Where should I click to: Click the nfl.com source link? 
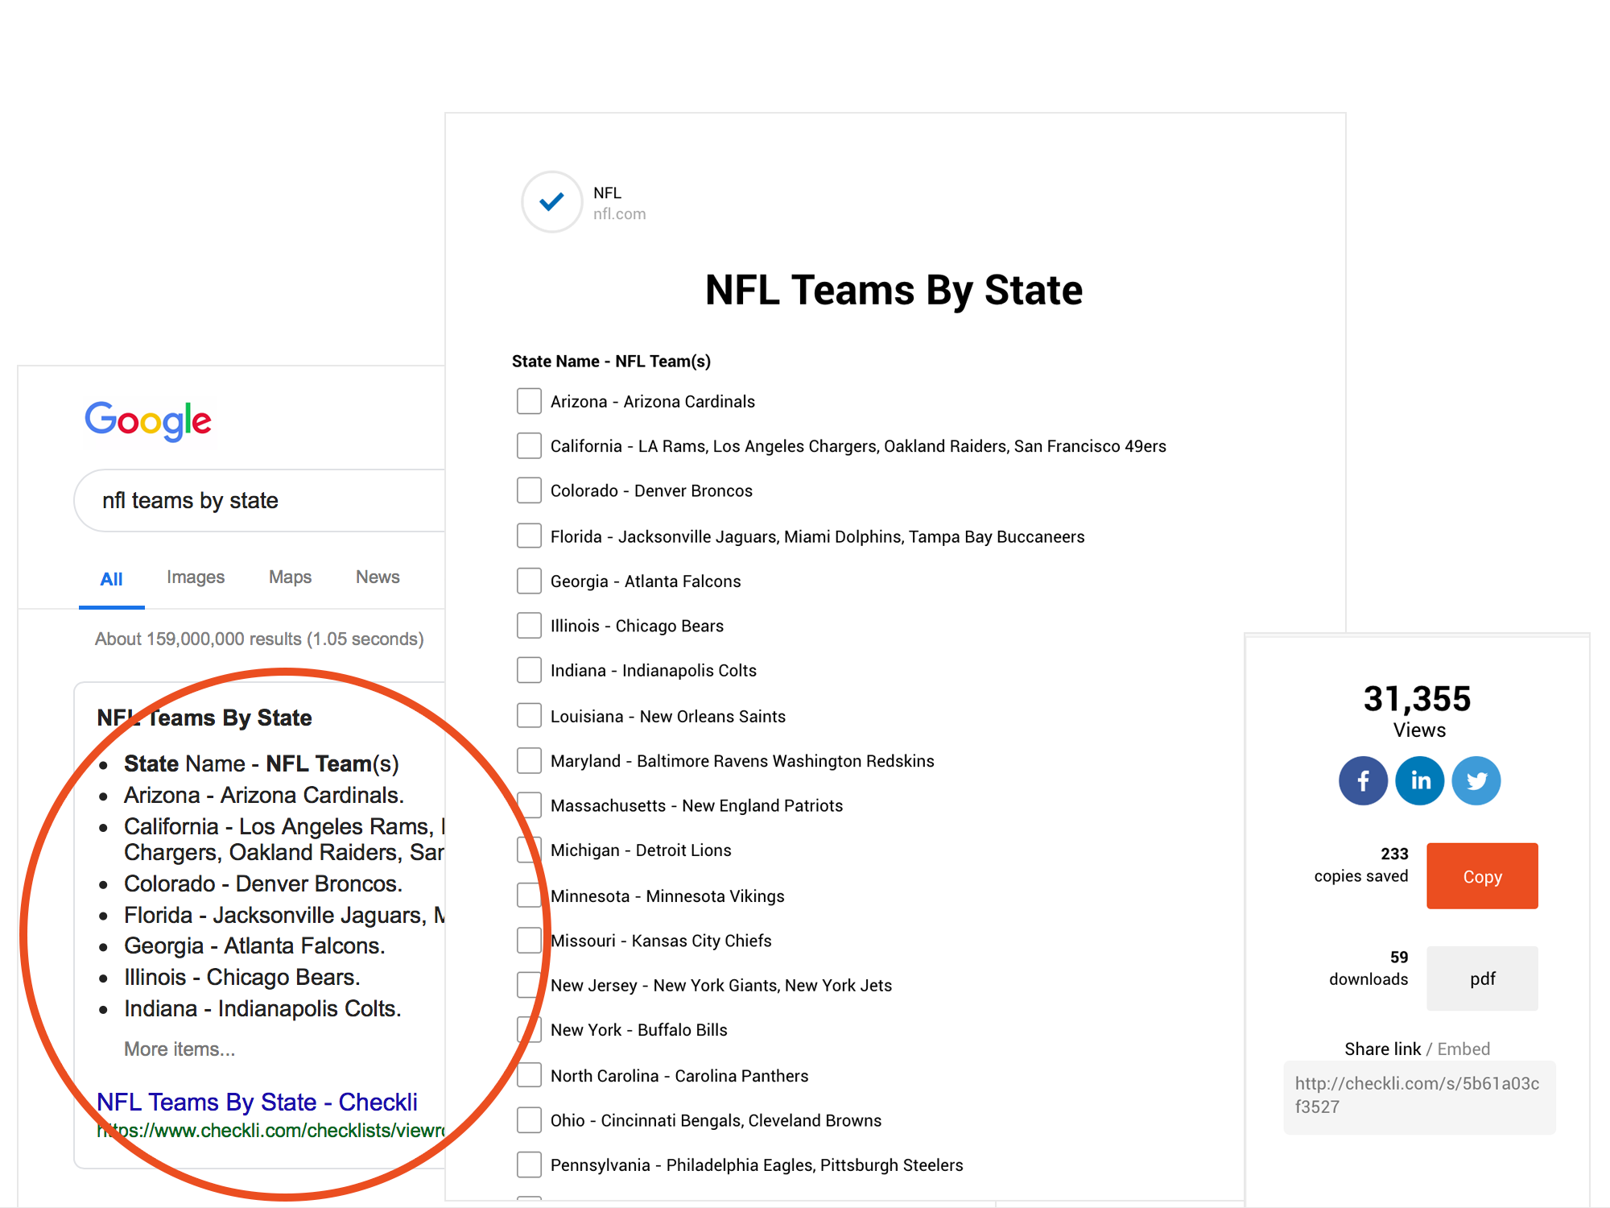(x=619, y=214)
